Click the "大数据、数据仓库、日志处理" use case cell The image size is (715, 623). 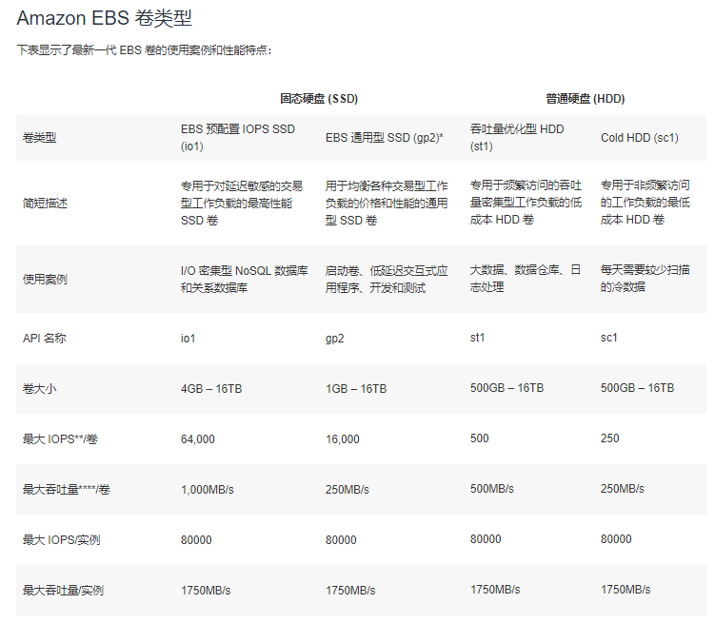526,279
